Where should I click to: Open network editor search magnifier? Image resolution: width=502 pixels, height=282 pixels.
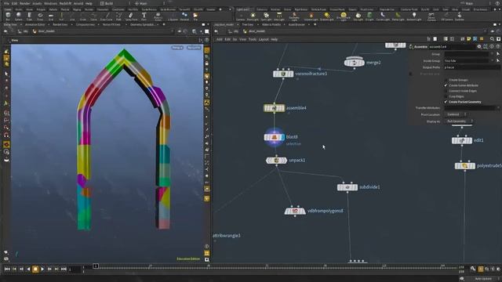coord(492,39)
